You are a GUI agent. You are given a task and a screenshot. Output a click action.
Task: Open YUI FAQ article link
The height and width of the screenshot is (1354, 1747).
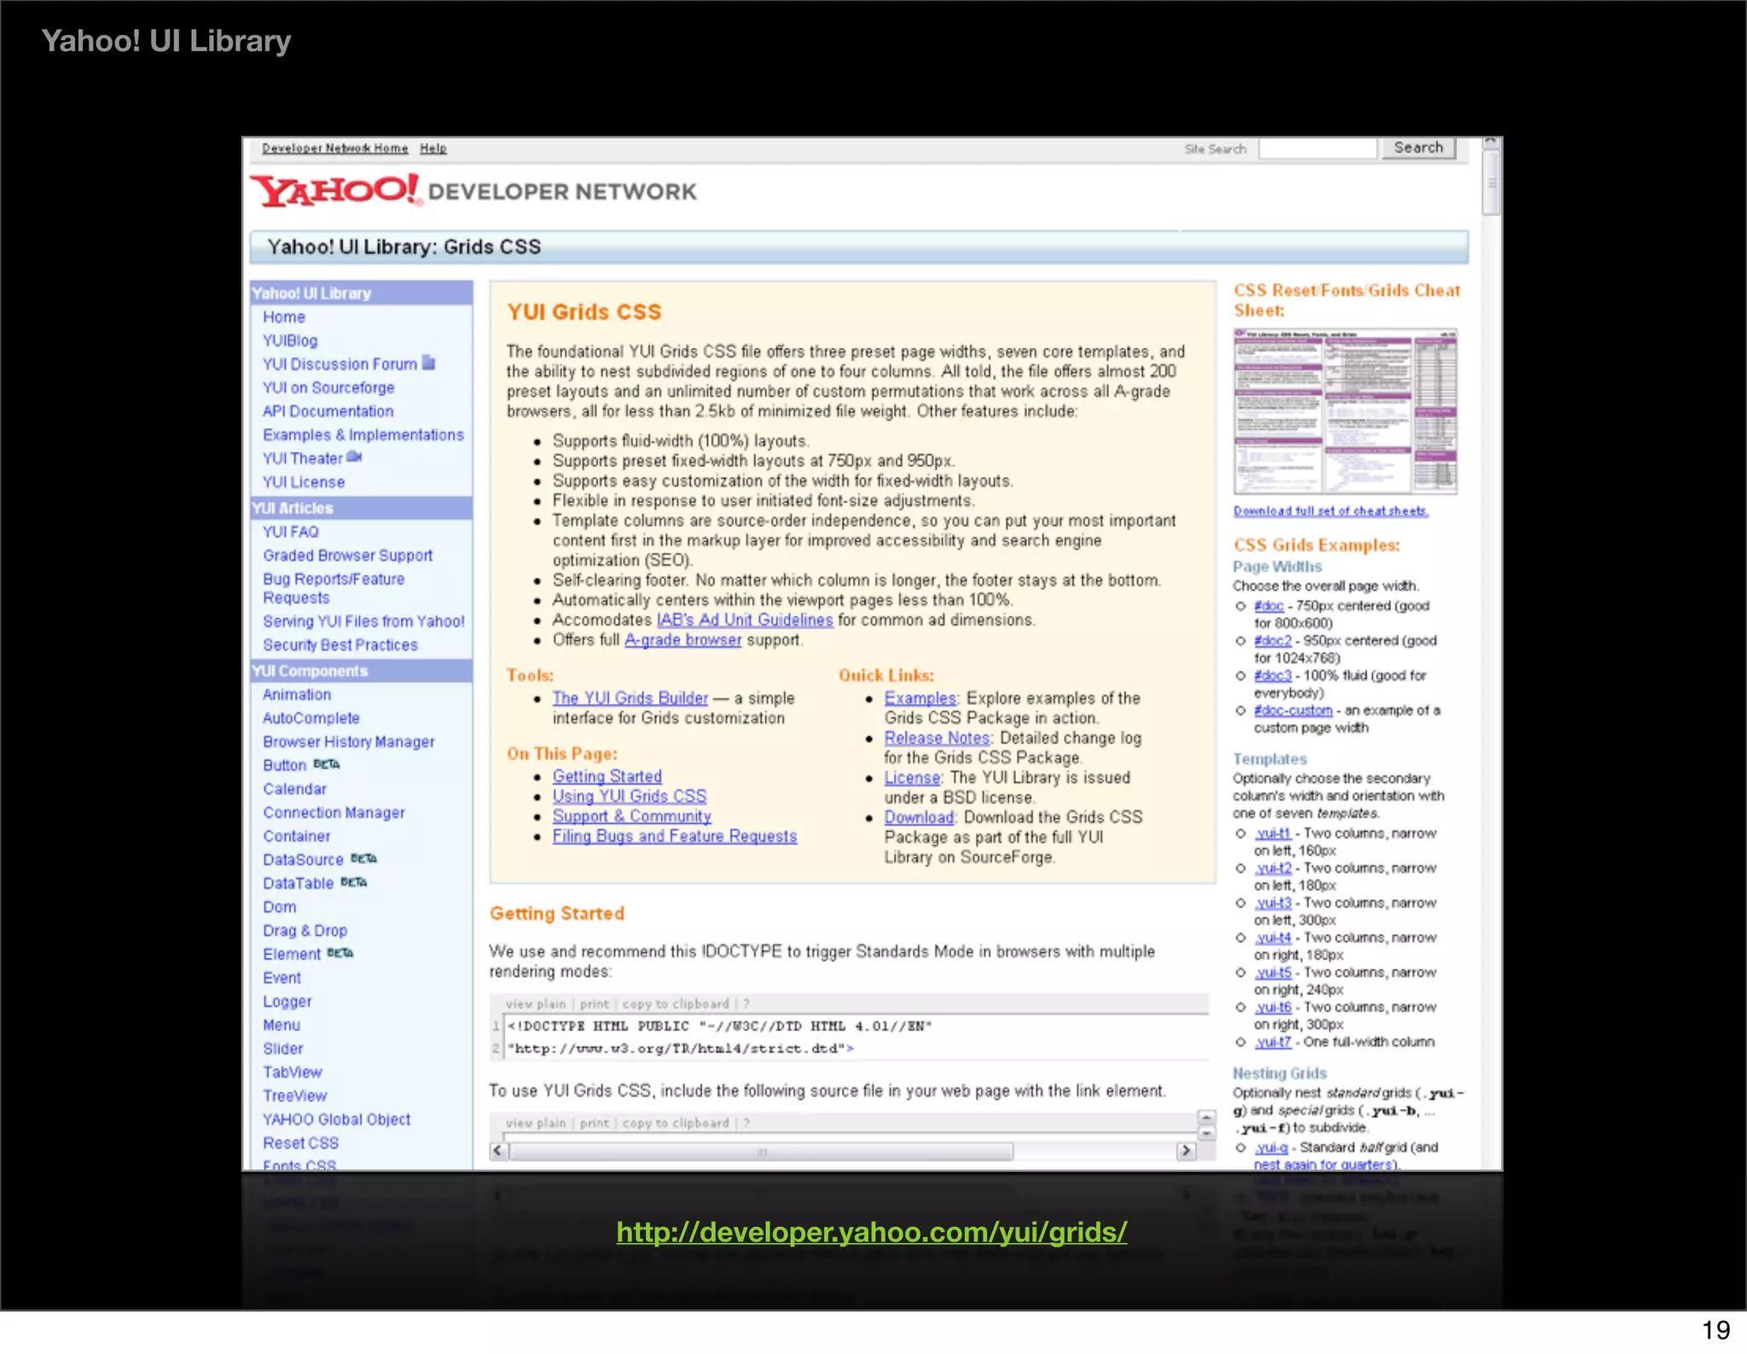[291, 532]
